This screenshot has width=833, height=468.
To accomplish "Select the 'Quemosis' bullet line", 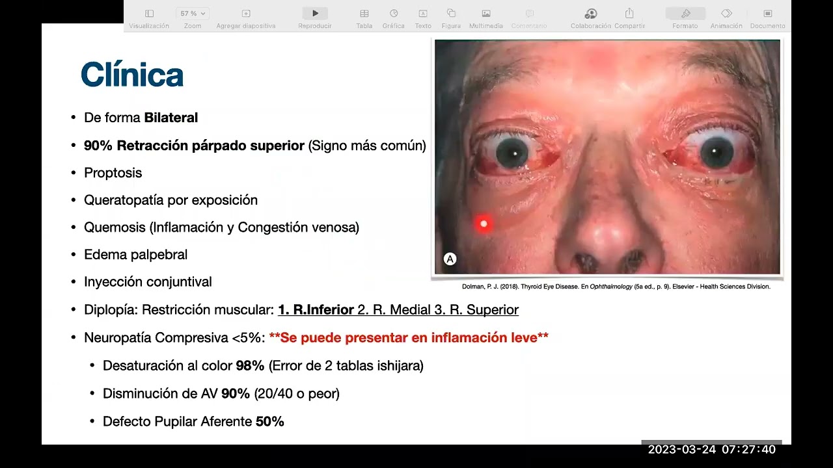I will click(x=222, y=227).
